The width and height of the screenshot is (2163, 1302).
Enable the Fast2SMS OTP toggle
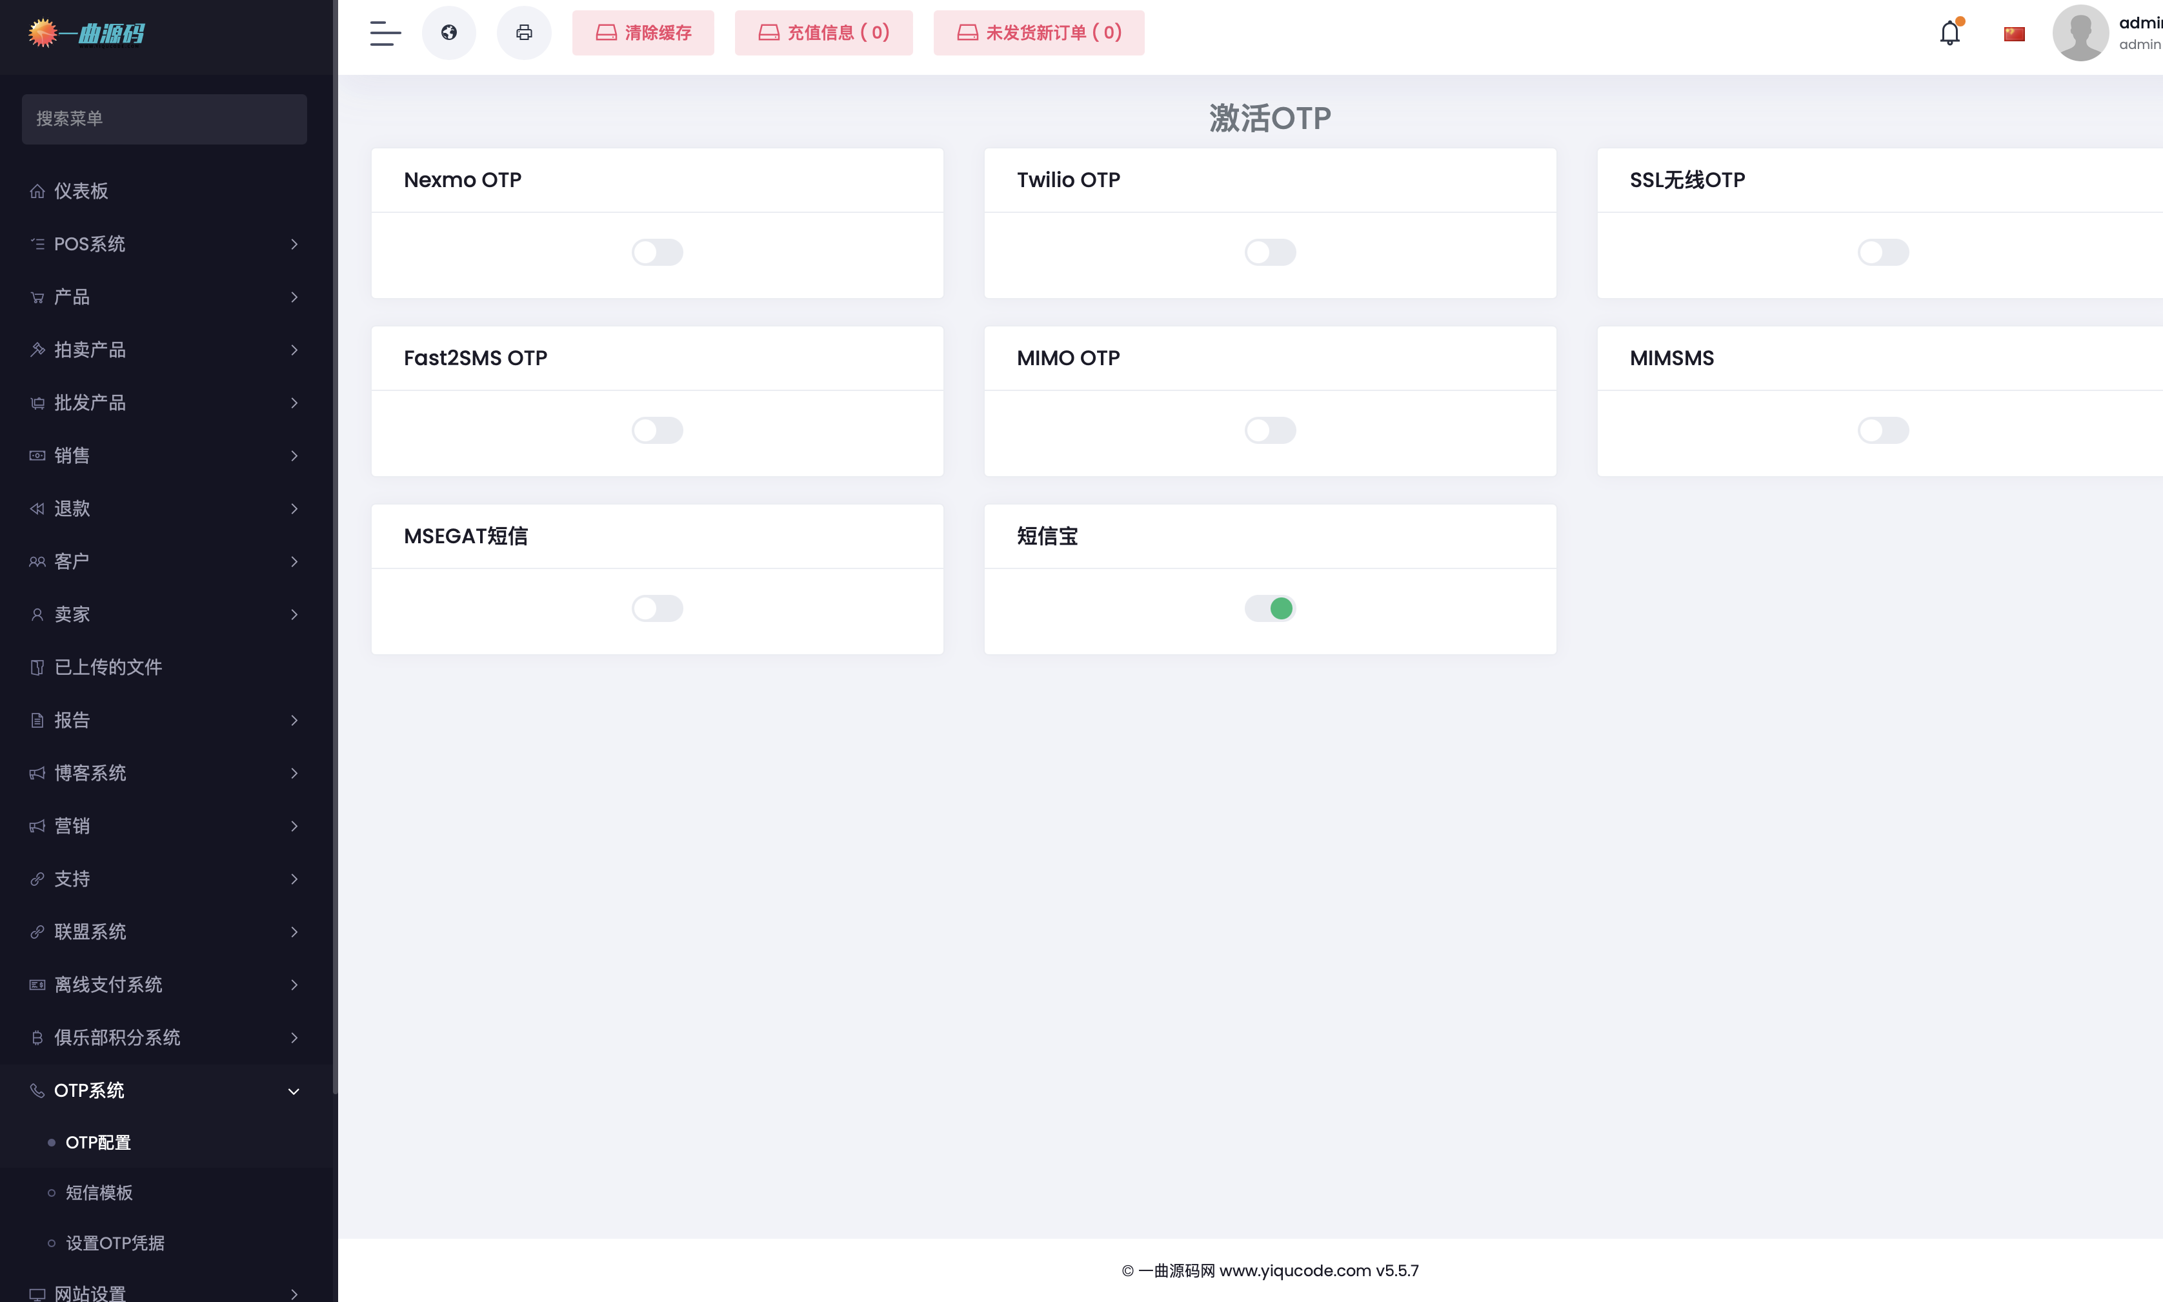[658, 430]
